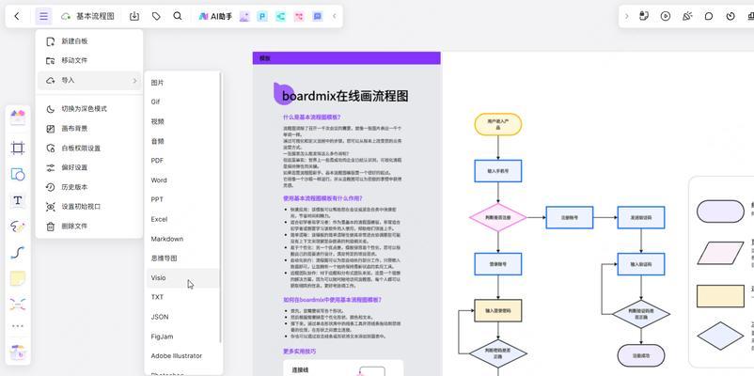754x376 pixels.
Task: Import 音频 from the submenu
Action: click(182, 141)
